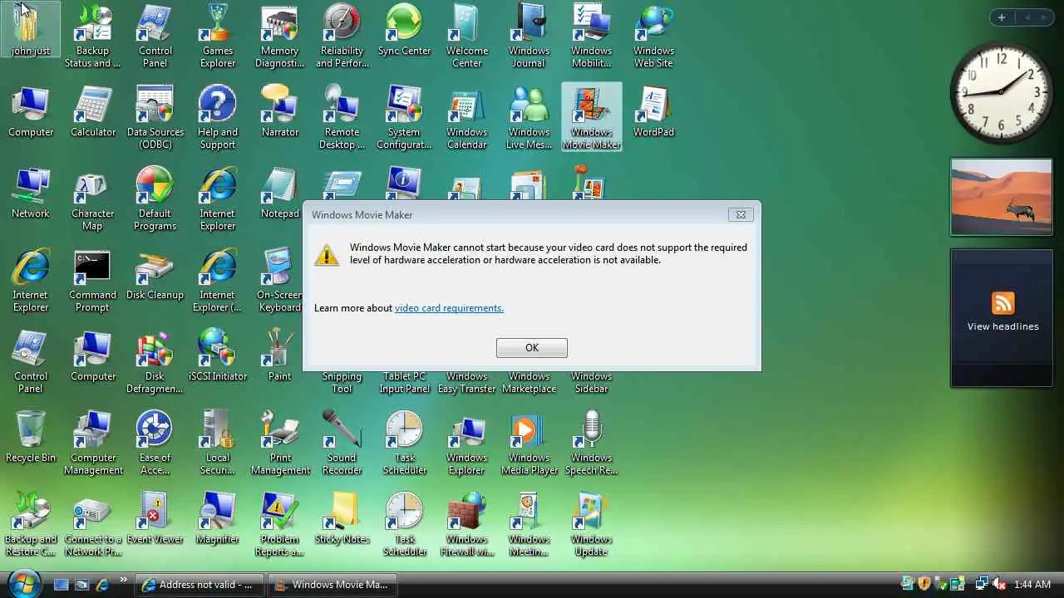Open Windows Firewall with Advanced Security
The image size is (1064, 598).
point(466,524)
